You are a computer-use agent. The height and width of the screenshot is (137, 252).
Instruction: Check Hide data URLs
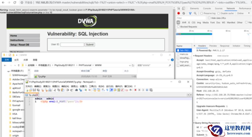coord(209,18)
